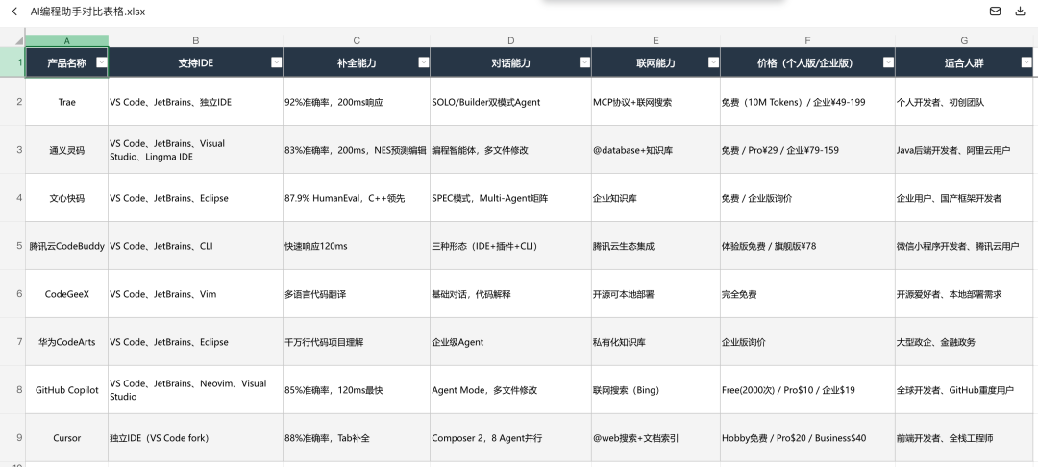This screenshot has height=467, width=1038.
Task: Open the filter dropdown for 产品名称
Action: [x=101, y=62]
